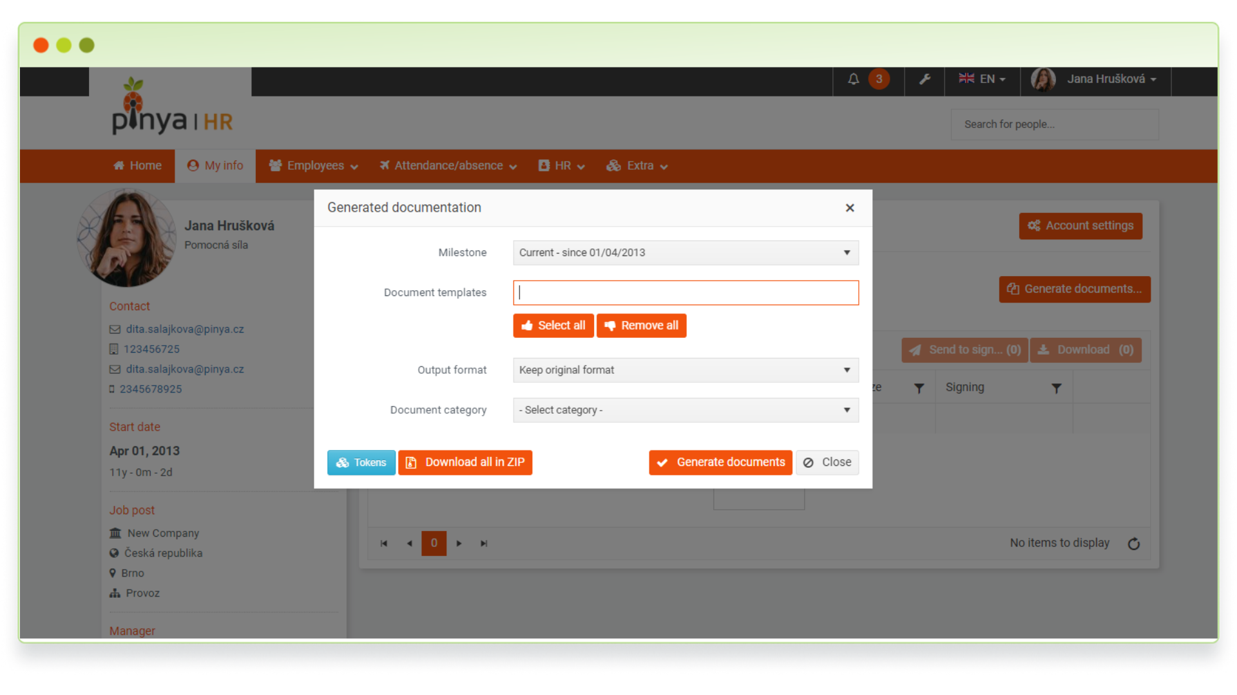Click Generate documents... on the page
The image size is (1237, 695).
click(x=1075, y=290)
